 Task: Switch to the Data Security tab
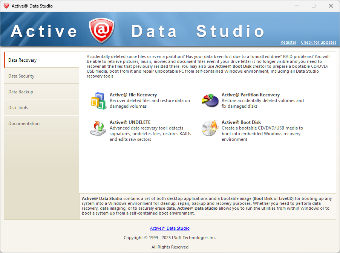[x=41, y=76]
